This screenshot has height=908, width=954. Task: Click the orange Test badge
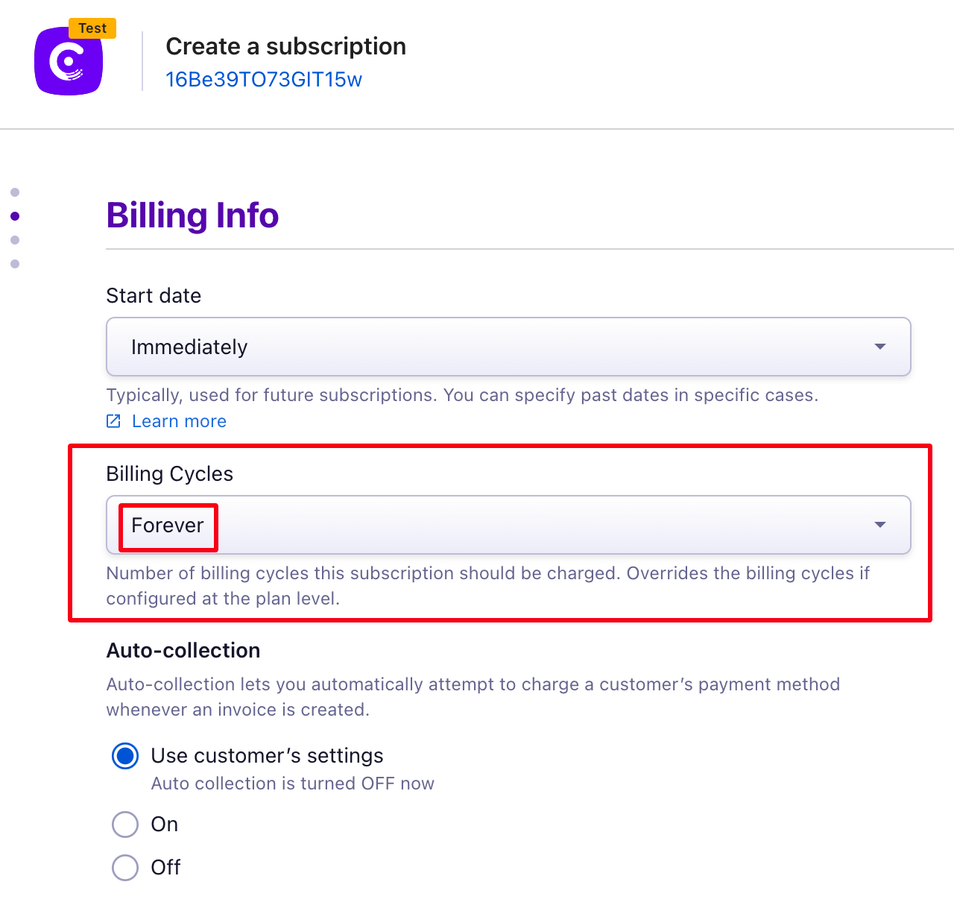tap(92, 28)
